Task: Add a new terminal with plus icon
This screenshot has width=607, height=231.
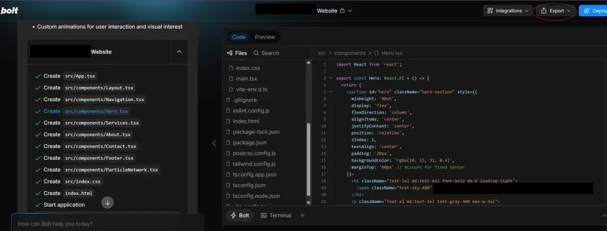Action: 302,215
